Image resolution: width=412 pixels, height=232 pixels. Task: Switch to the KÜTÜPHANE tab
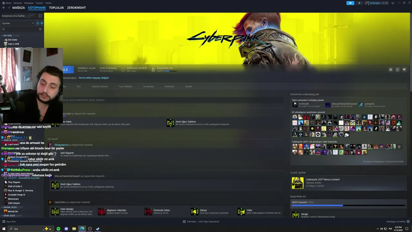pyautogui.click(x=37, y=8)
